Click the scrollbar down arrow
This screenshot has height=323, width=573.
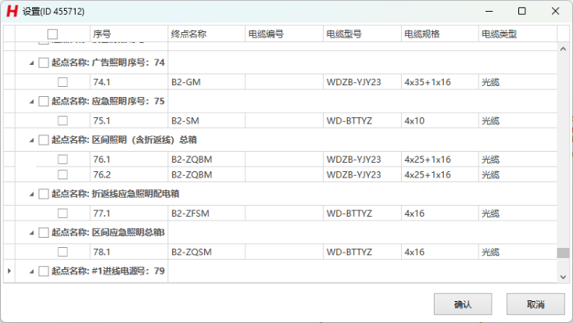[562, 276]
